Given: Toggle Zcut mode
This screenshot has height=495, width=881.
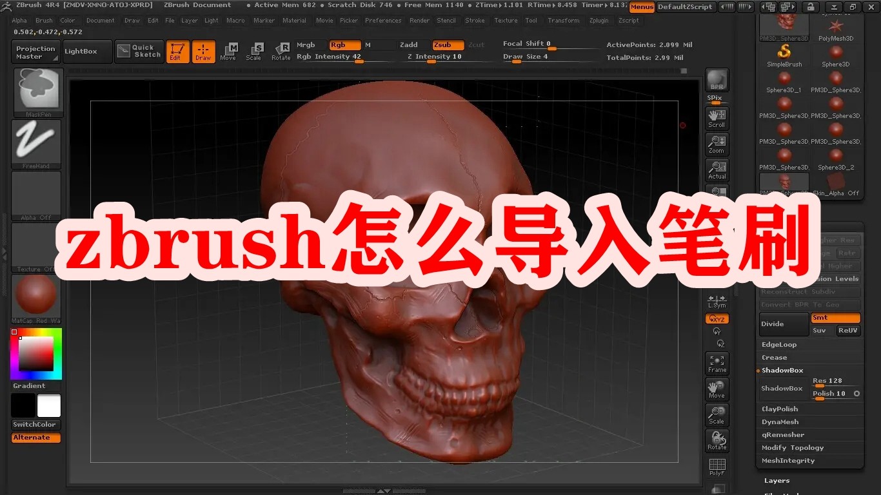Looking at the screenshot, I should click(x=477, y=45).
